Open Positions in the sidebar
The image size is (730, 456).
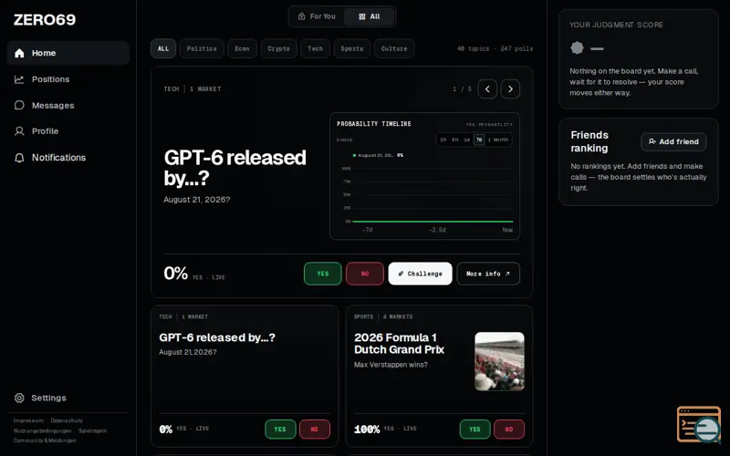[68, 79]
